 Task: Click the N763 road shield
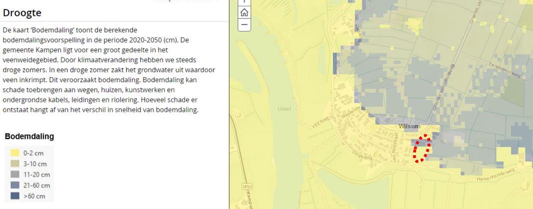click(247, 186)
